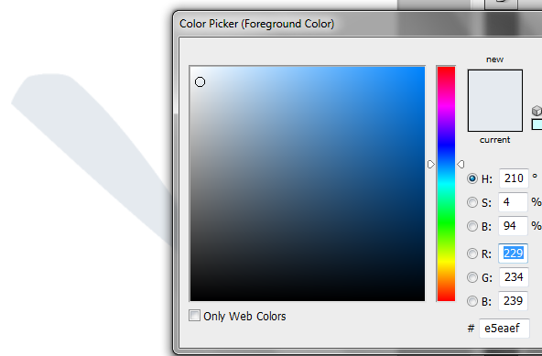
Task: Click the G field showing 234
Action: pyautogui.click(x=514, y=277)
